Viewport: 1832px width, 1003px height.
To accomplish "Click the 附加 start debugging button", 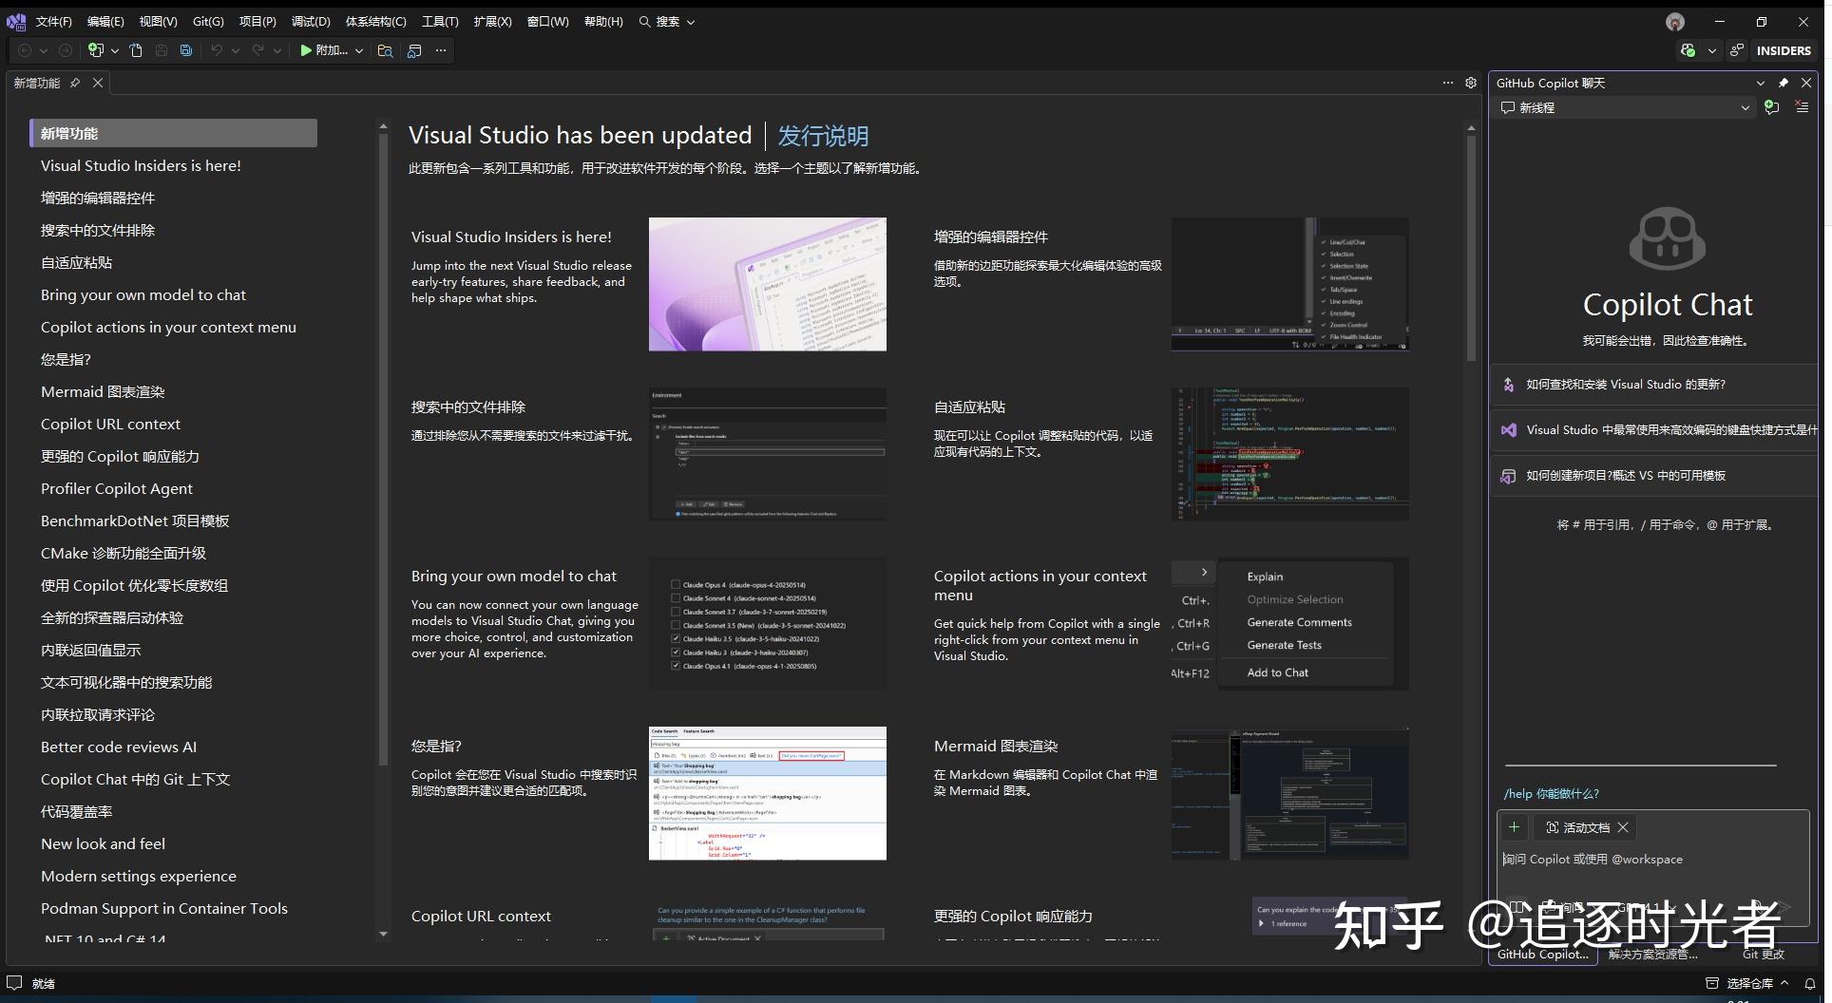I will click(x=324, y=51).
